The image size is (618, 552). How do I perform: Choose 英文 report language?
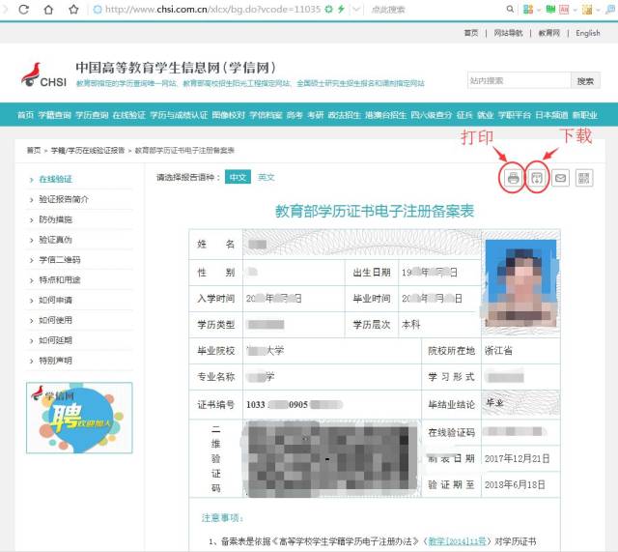click(x=267, y=177)
